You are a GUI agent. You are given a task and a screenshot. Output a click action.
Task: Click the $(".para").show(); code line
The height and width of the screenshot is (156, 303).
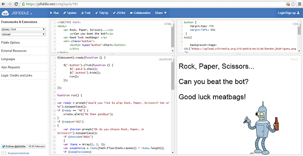tap(84, 69)
